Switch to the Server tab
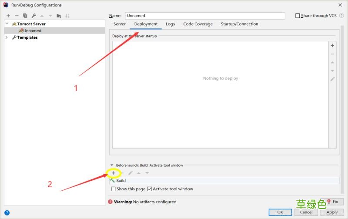The height and width of the screenshot is (219, 348). (119, 24)
